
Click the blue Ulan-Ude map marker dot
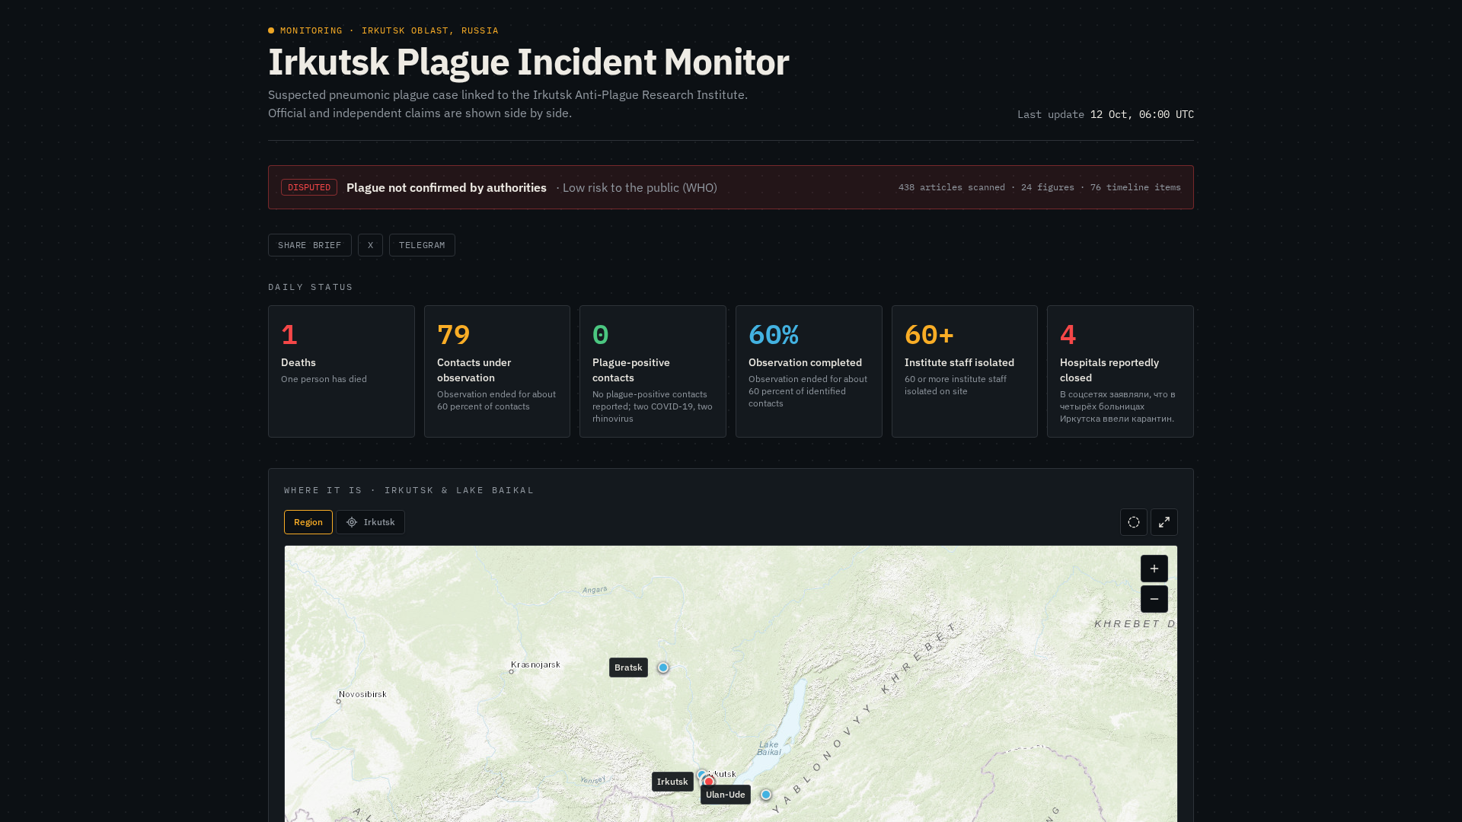coord(766,795)
